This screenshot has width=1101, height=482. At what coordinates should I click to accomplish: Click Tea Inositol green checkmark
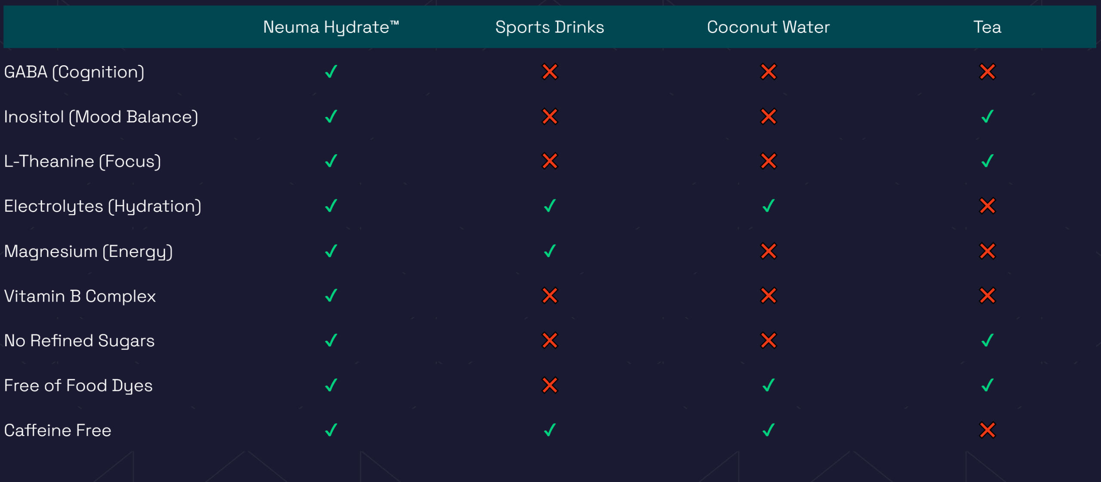[x=987, y=116]
